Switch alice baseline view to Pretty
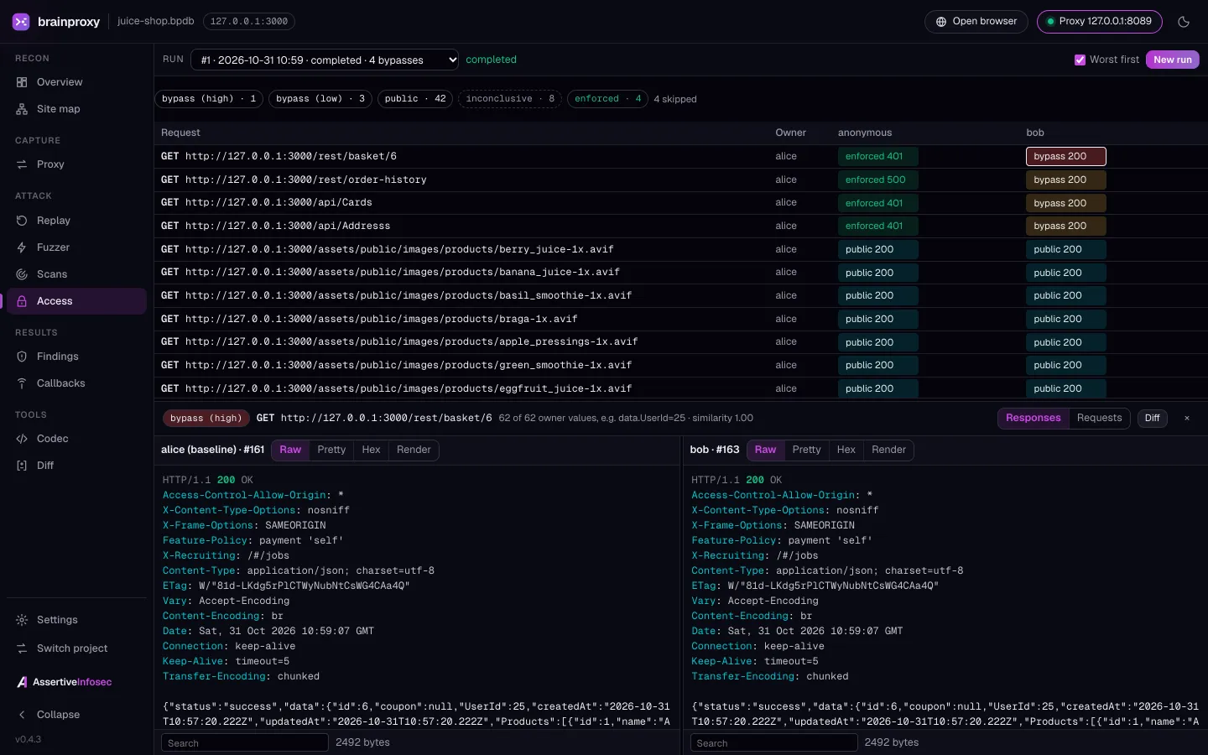This screenshot has width=1208, height=755. point(331,450)
